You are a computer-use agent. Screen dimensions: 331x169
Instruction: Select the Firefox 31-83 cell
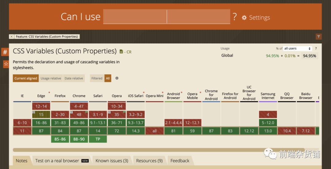pyautogui.click(x=60, y=123)
